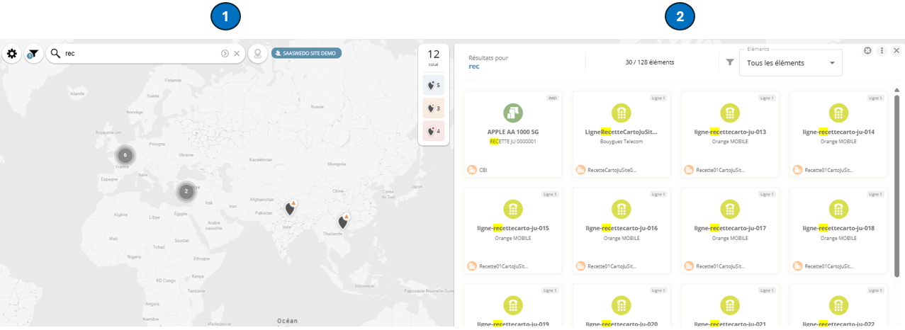
Task: Toggle the red marker filter showing 4
Action: [434, 131]
